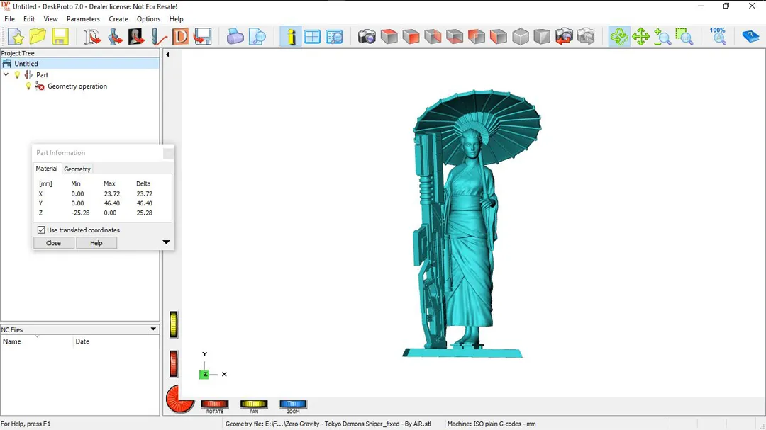Activate the plus/minus Zoom magnifier icon
The image size is (766, 430).
pos(662,37)
